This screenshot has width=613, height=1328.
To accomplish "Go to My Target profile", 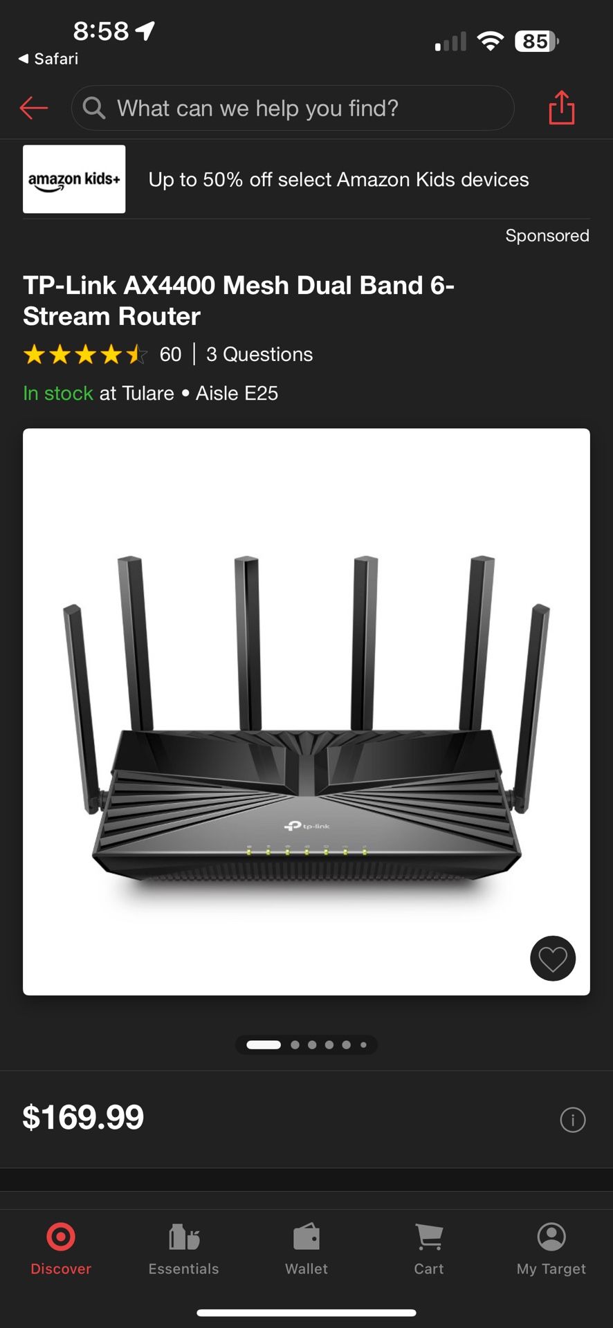I will point(551,1248).
